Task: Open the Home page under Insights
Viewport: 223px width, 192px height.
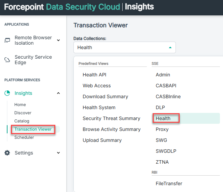Action: [20, 105]
